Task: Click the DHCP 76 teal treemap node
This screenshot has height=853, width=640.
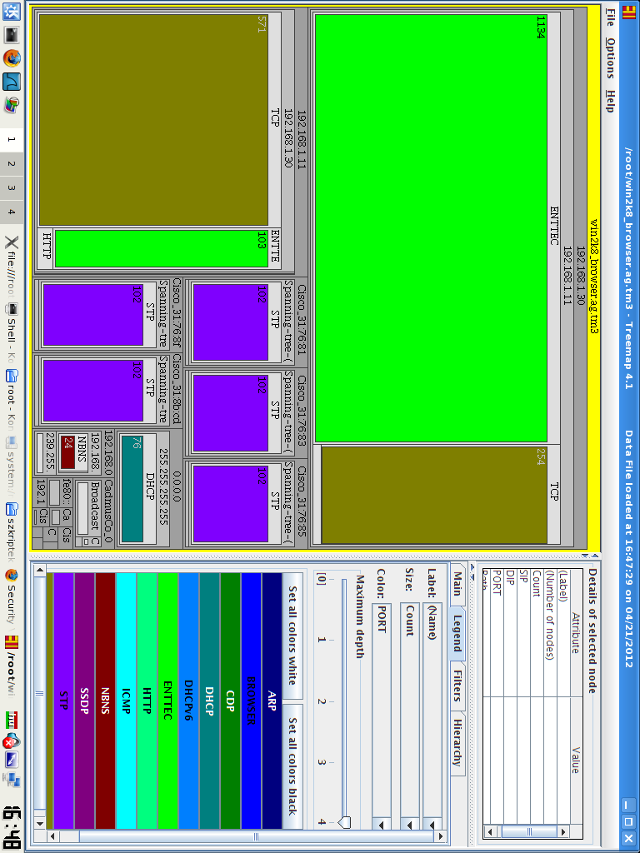Action: (x=132, y=488)
